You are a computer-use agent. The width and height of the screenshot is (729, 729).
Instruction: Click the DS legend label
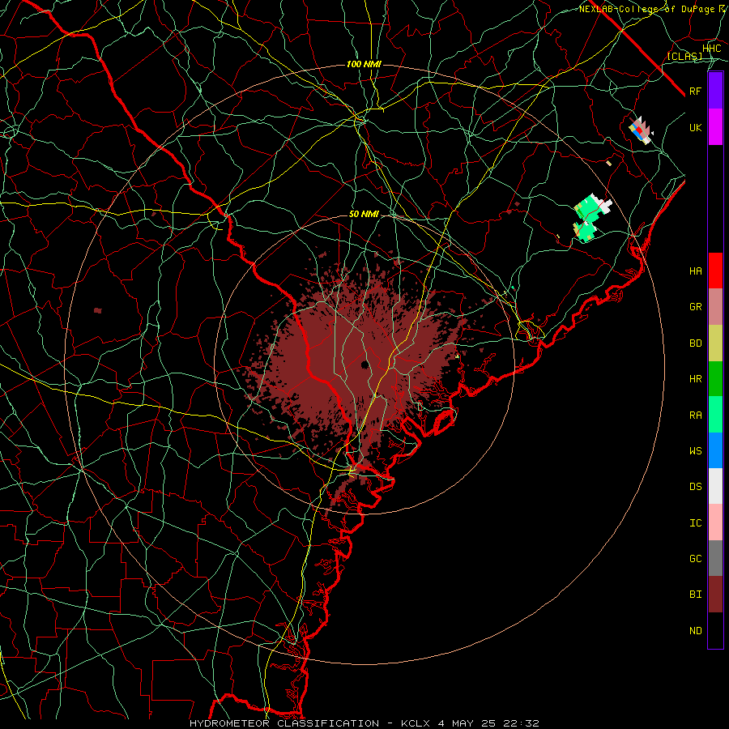(695, 487)
